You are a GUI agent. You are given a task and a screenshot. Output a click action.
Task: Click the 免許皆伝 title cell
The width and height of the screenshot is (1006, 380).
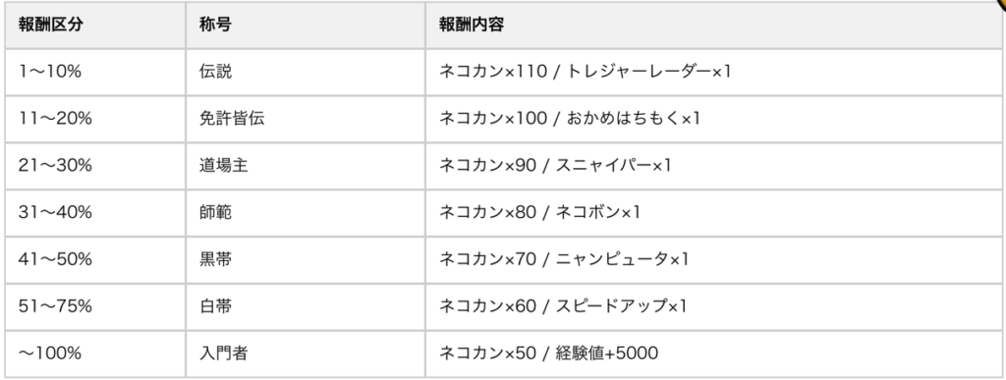coord(306,119)
